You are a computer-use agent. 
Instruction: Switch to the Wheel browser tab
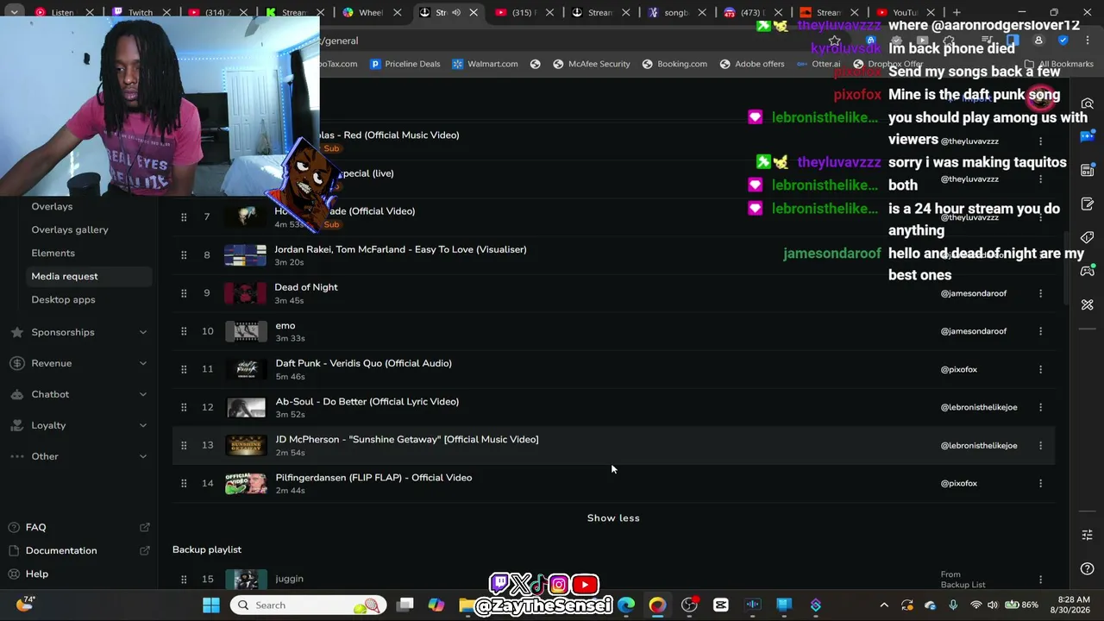[x=370, y=12]
